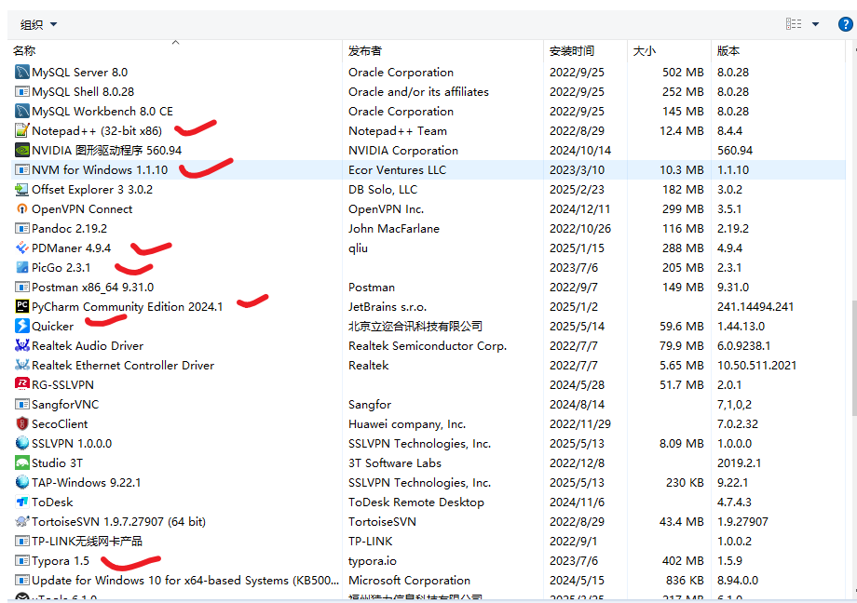
Task: Click the RG-SSLVPN red icon
Action: [21, 384]
